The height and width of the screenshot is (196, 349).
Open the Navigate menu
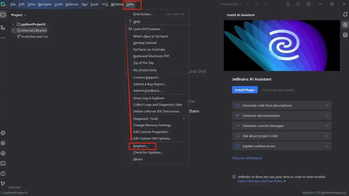45,4
